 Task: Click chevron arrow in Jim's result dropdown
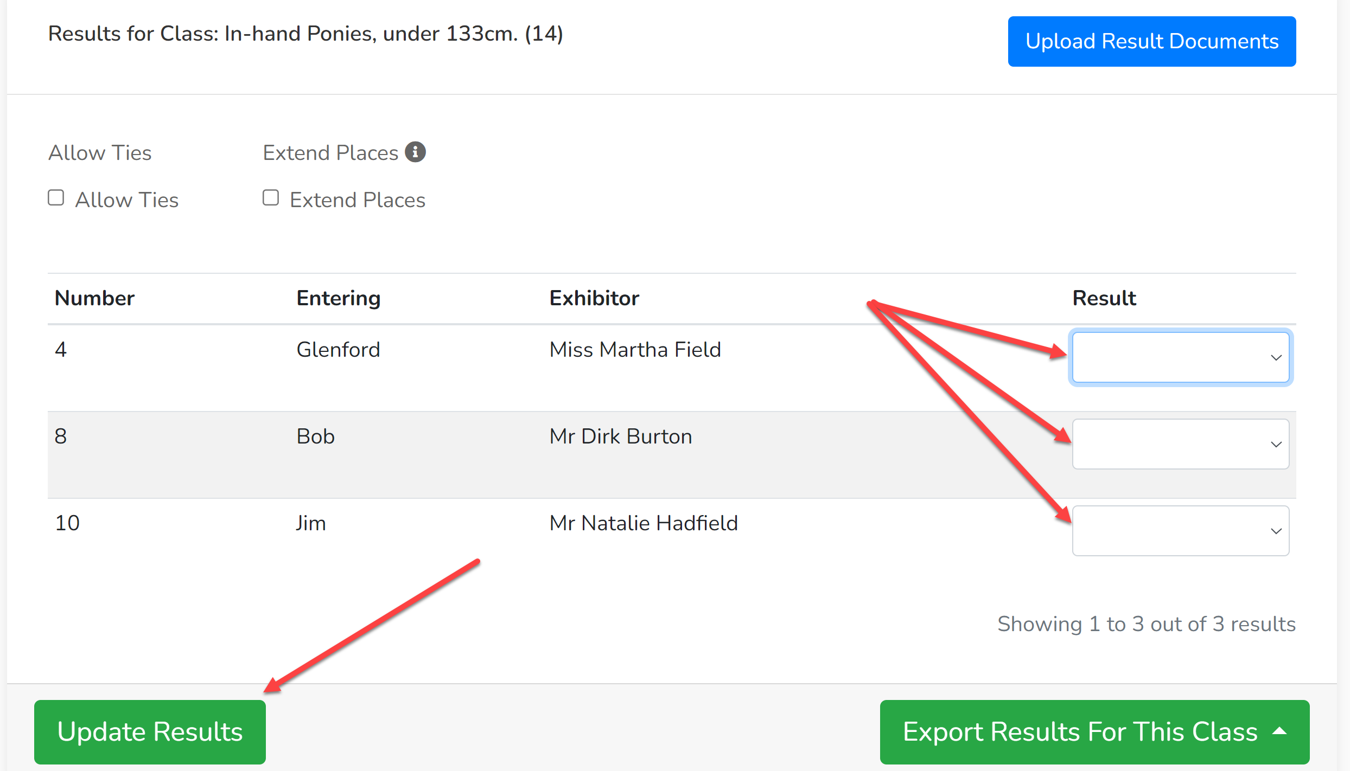1276,531
